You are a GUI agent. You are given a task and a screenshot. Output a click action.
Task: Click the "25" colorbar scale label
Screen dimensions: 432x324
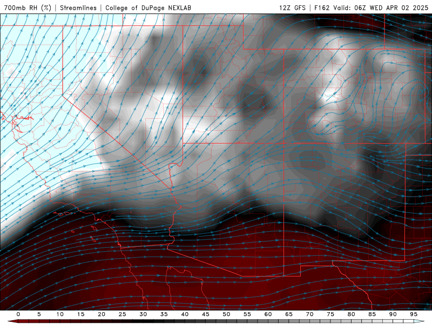tap(123, 314)
